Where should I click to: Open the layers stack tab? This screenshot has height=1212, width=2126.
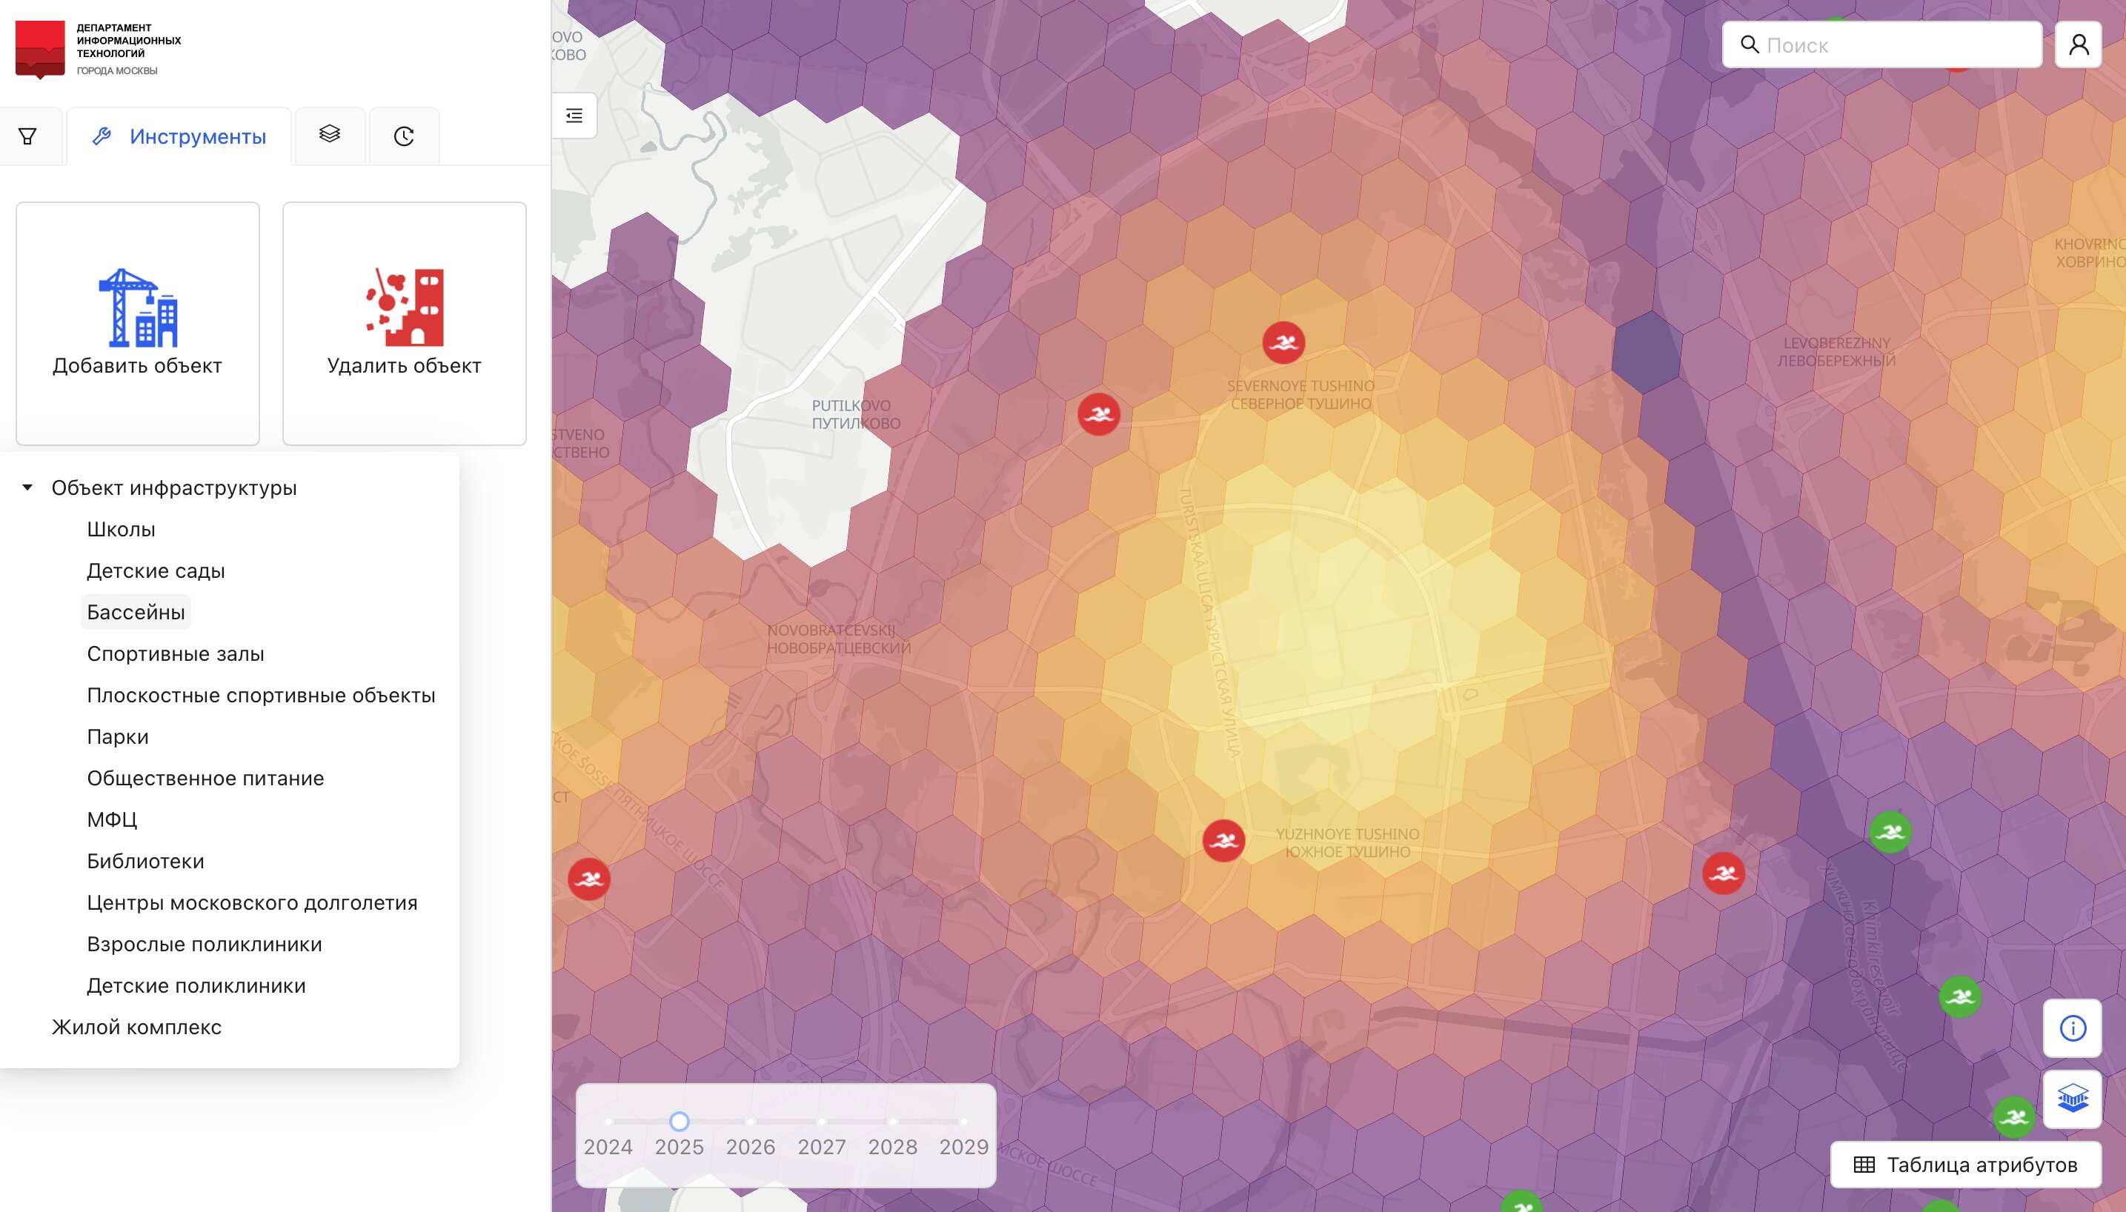click(x=330, y=135)
